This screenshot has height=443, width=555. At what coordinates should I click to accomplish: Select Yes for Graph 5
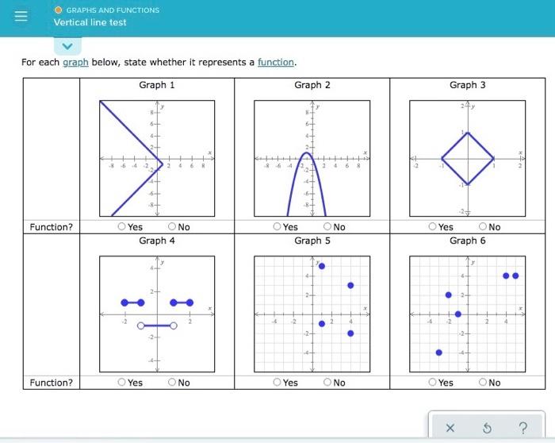click(277, 382)
